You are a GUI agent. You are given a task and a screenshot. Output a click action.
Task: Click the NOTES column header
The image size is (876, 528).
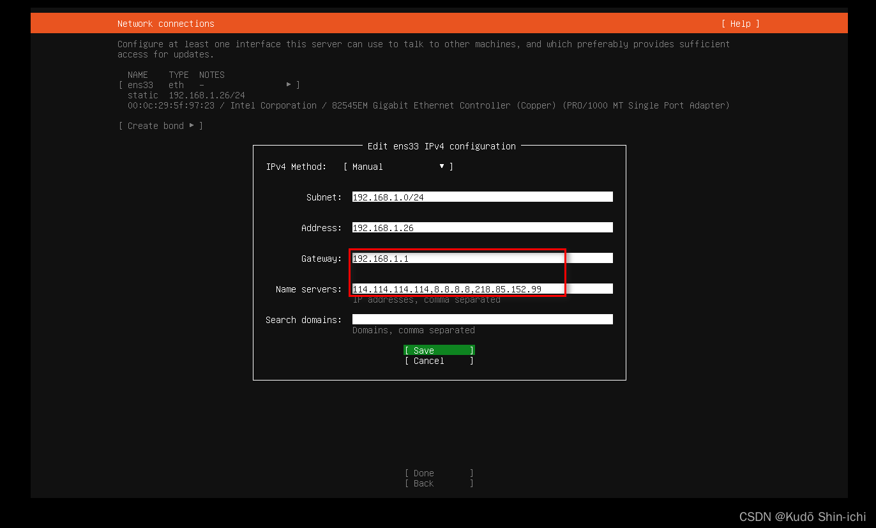[x=212, y=75]
